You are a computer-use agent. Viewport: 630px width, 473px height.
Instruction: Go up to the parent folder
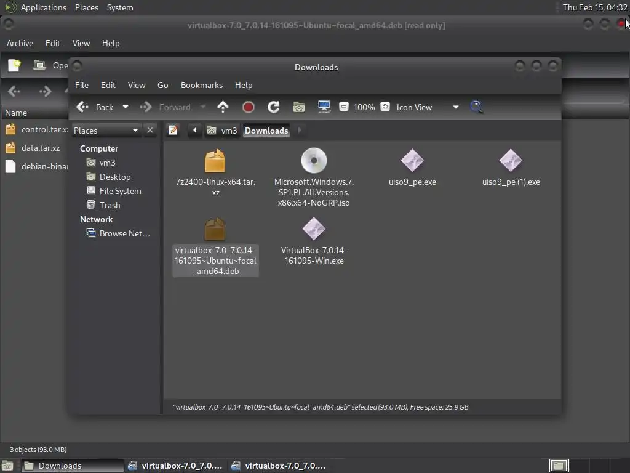coord(223,107)
